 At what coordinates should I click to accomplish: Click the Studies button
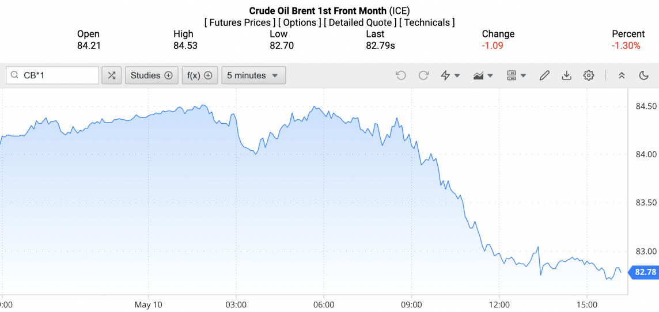coord(152,75)
